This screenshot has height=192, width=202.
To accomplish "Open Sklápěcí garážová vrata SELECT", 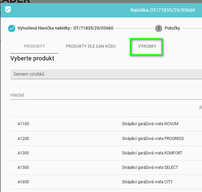I will (150, 167).
